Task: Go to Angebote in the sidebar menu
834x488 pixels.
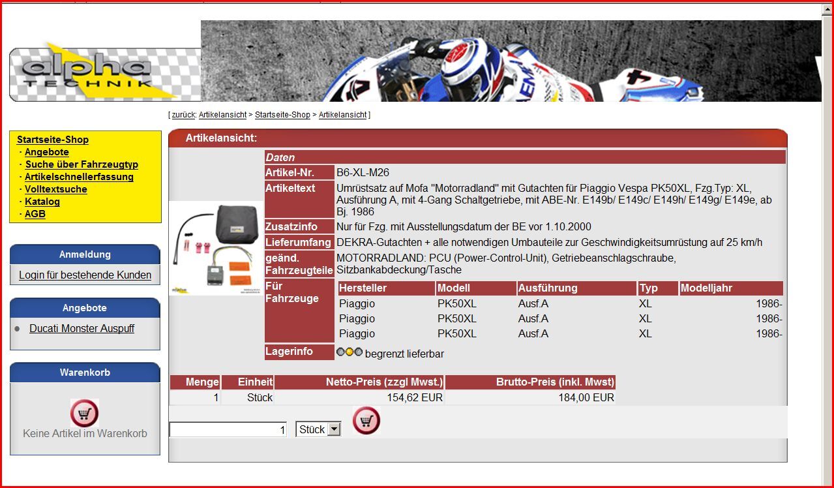Action: [47, 152]
